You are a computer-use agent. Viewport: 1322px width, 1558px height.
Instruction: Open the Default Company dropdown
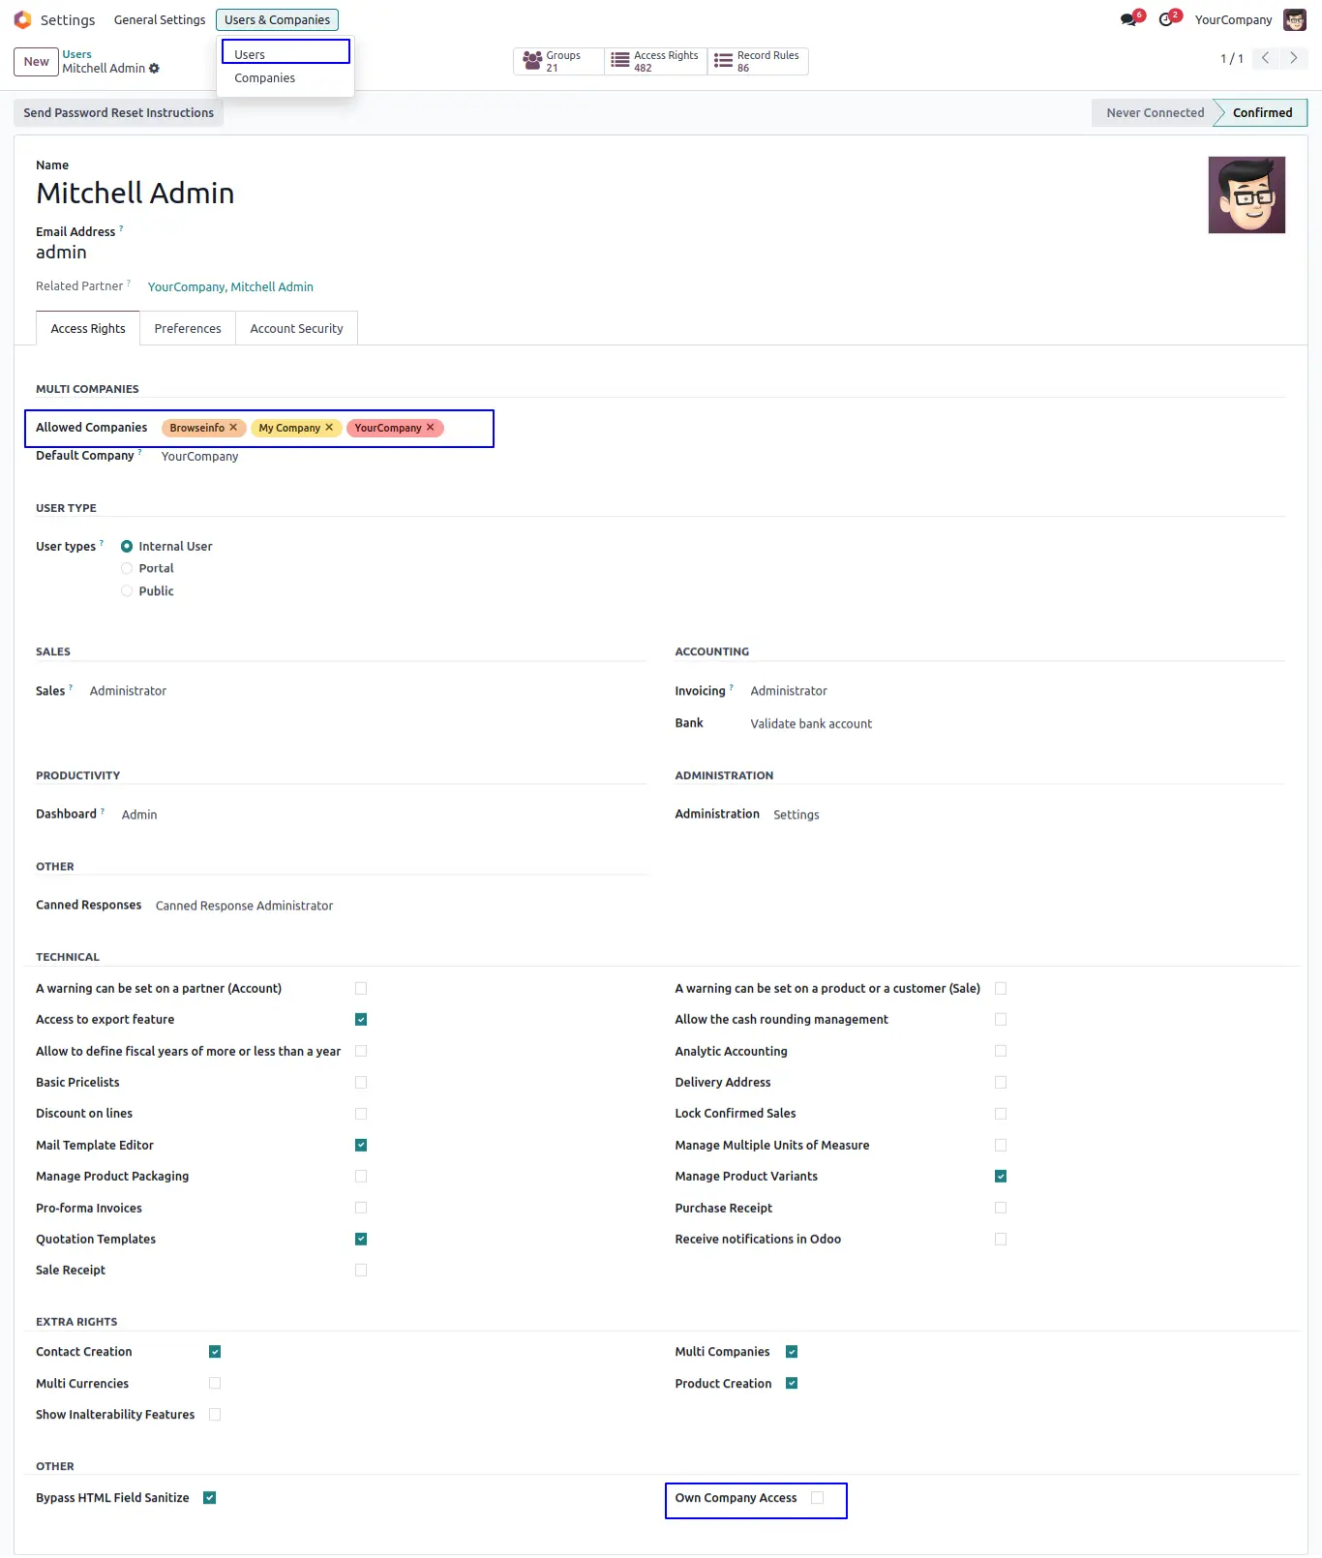pos(200,457)
